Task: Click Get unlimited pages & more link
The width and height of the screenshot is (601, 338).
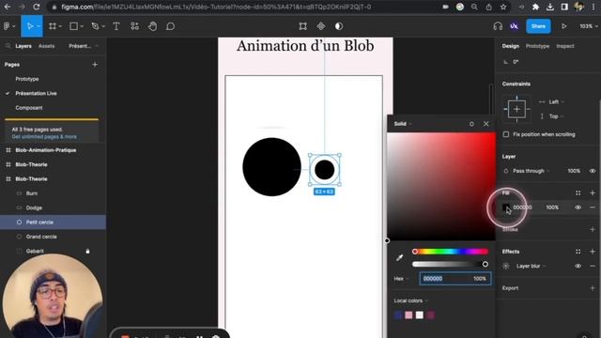Action: point(44,137)
